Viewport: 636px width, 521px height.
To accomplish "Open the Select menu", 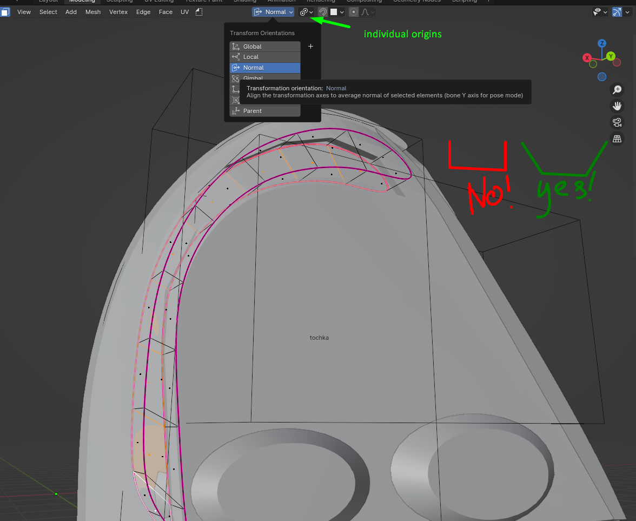I will pyautogui.click(x=48, y=12).
